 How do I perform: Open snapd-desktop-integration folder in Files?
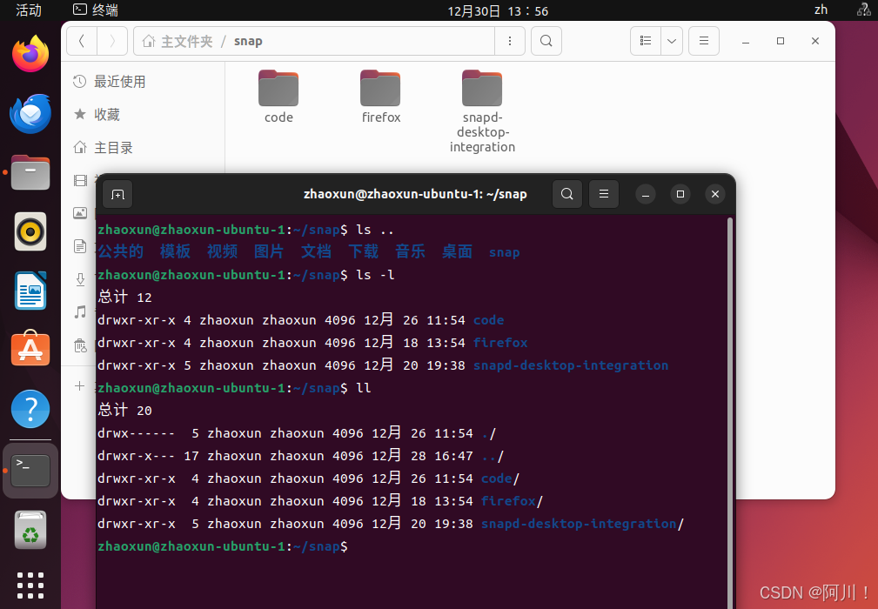pos(482,88)
